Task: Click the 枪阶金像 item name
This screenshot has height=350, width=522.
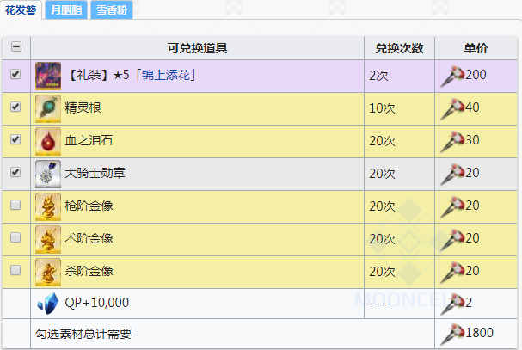Action: point(89,206)
